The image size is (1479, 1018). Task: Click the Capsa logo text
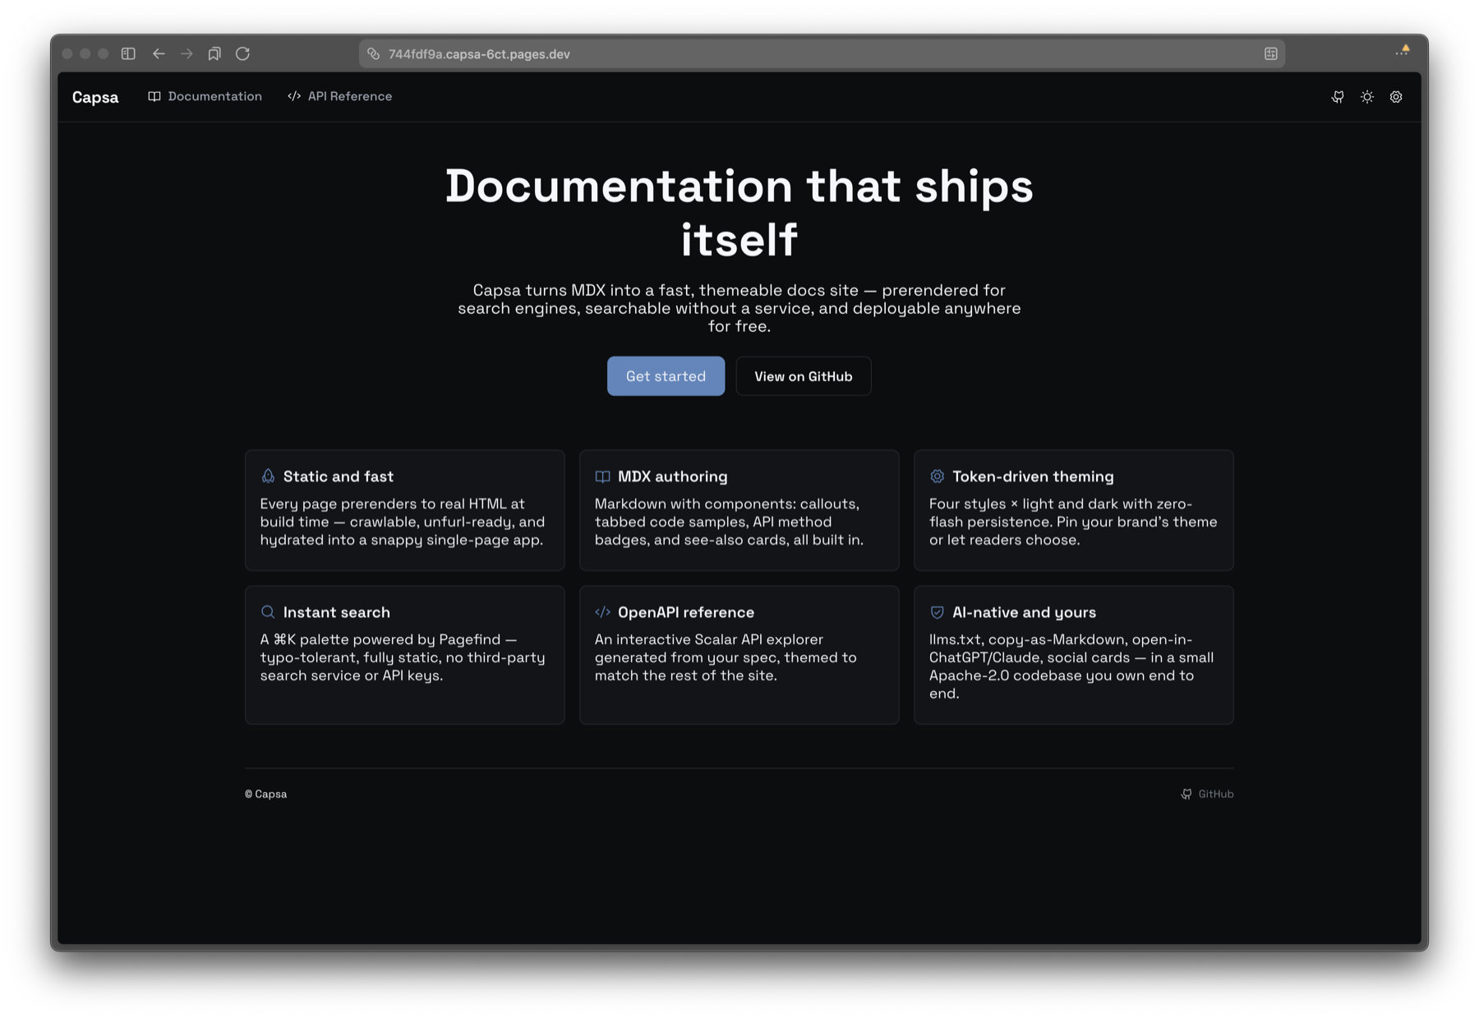point(95,97)
